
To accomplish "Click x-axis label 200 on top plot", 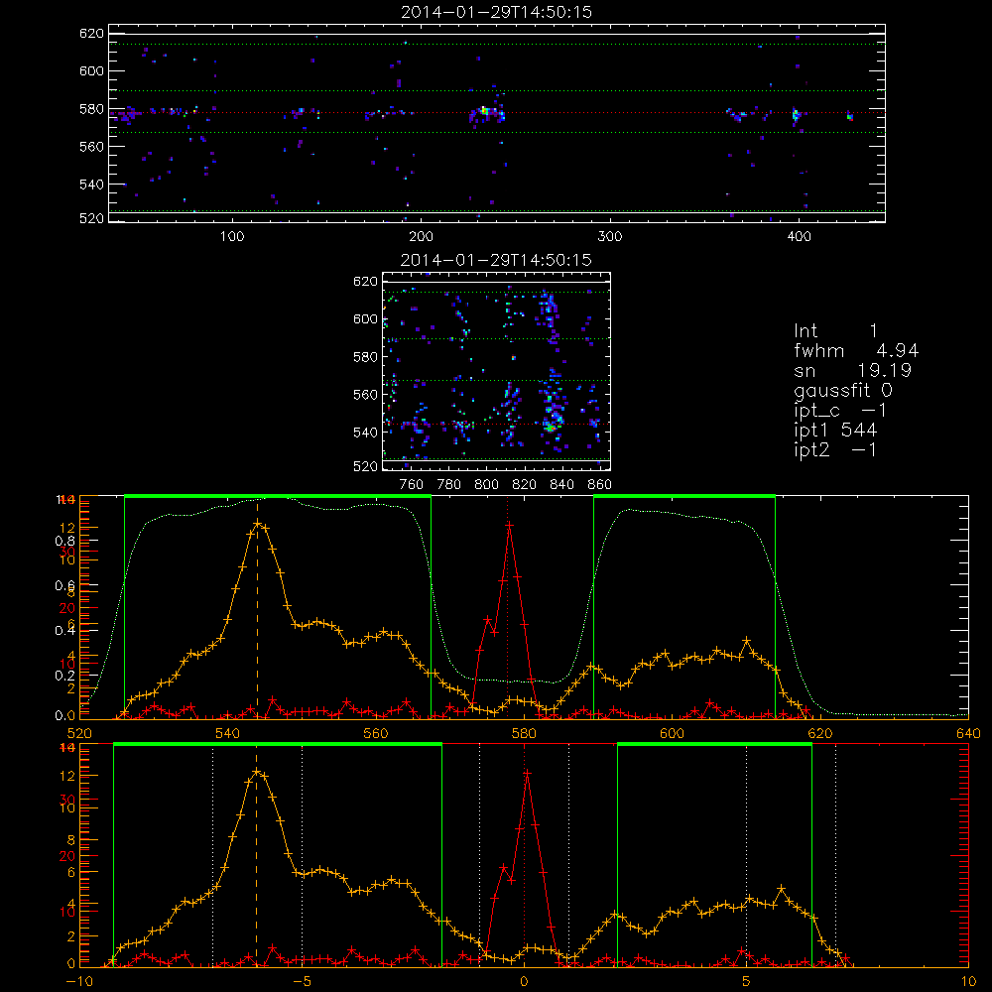I will (421, 237).
